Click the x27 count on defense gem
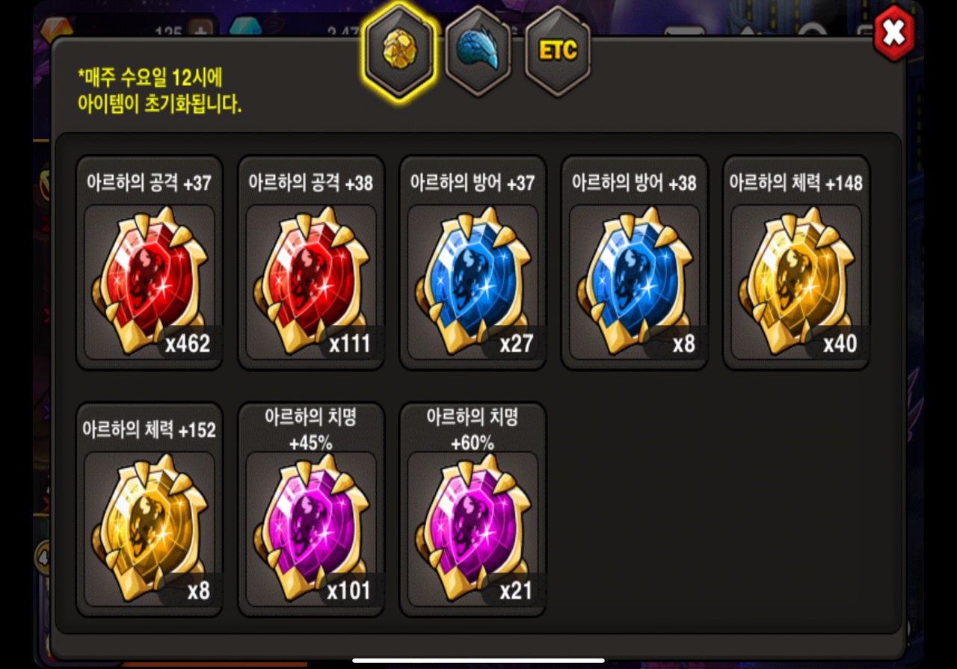Viewport: 957px width, 669px height. tap(516, 343)
